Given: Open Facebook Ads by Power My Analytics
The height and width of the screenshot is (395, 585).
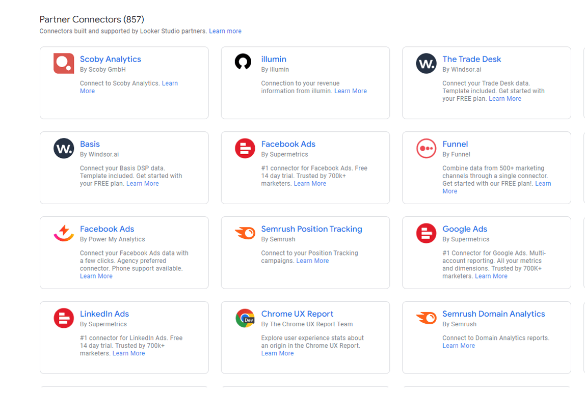Looking at the screenshot, I should (107, 229).
